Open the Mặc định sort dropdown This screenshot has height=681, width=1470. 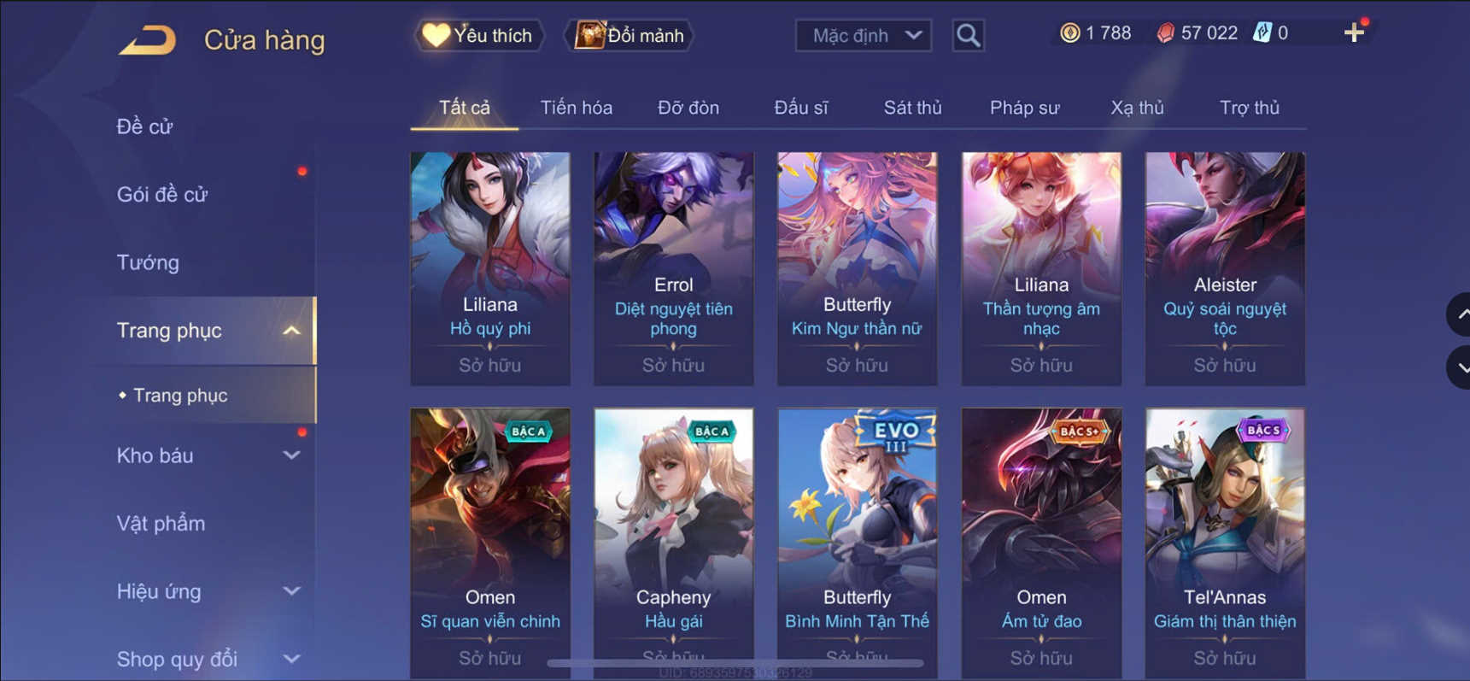864,35
